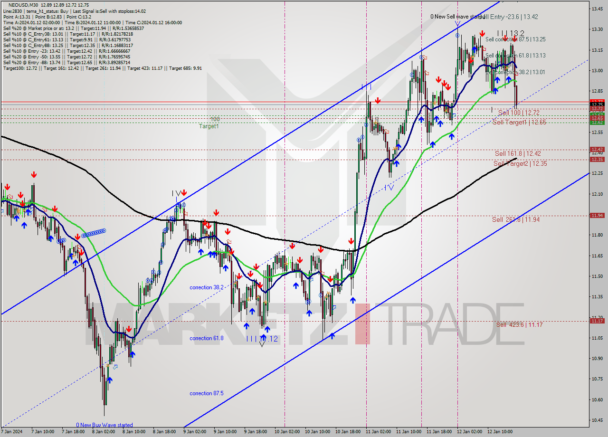Screen dimensions: 608x437
Task: Click the 11.50 price axis label
Action: [597, 276]
